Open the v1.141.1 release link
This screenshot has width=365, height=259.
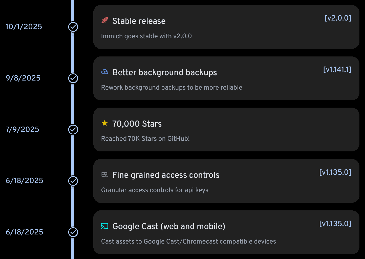[337, 69]
